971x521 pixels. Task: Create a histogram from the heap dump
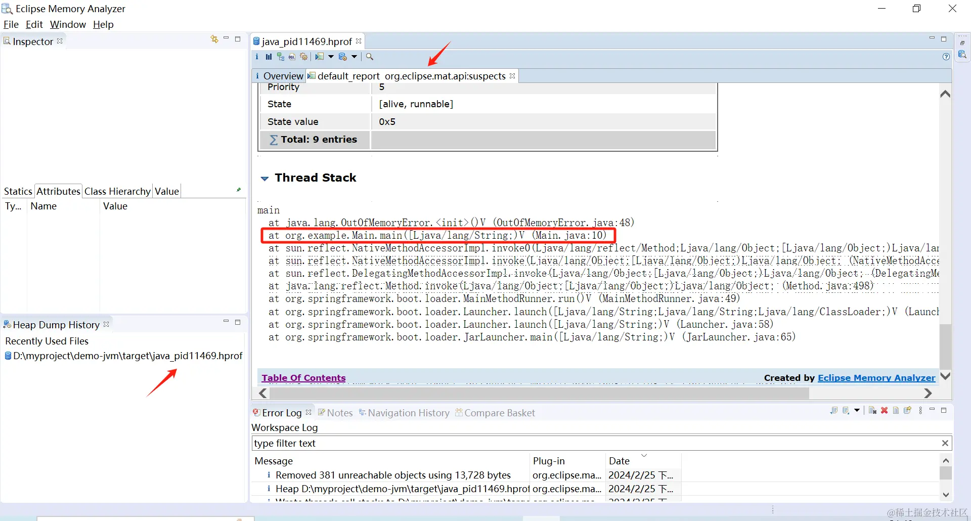coord(269,57)
